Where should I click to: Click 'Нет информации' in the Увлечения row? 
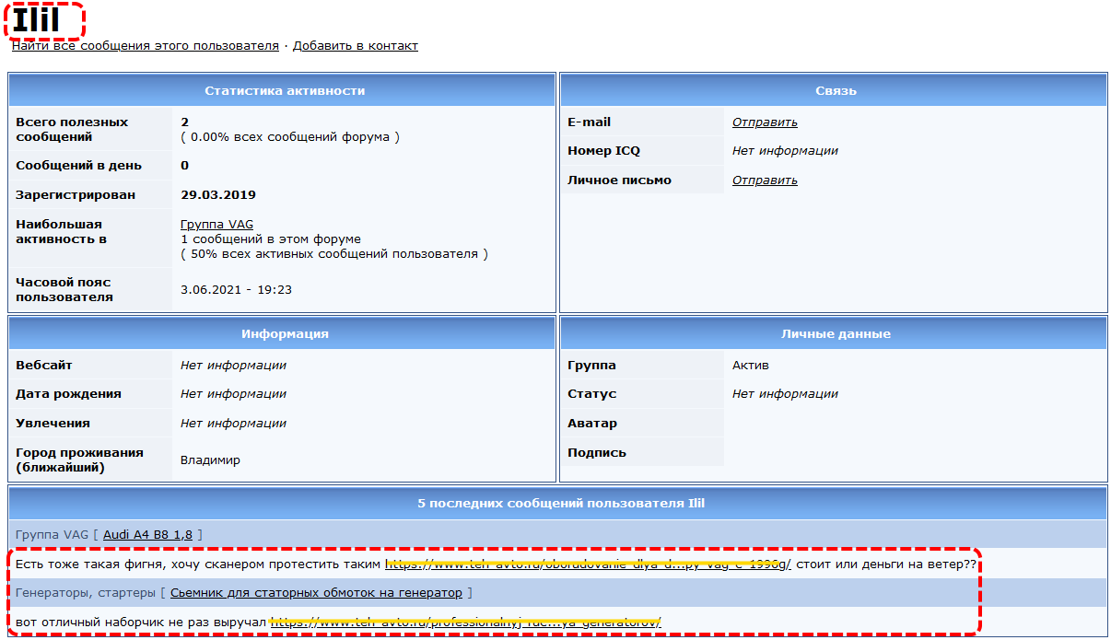[233, 423]
